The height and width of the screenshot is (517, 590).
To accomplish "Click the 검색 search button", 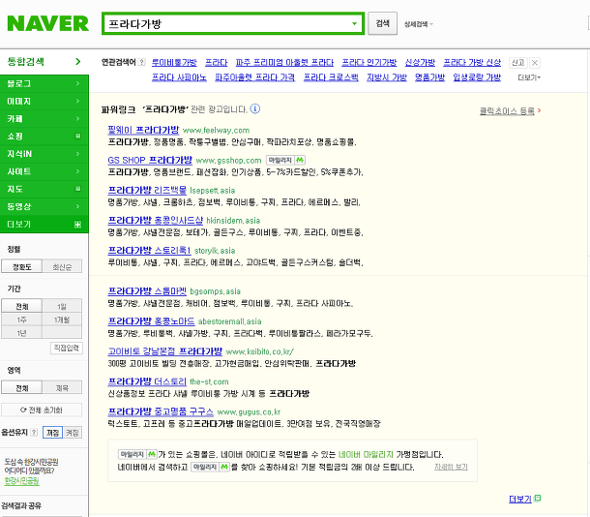I will [x=382, y=23].
